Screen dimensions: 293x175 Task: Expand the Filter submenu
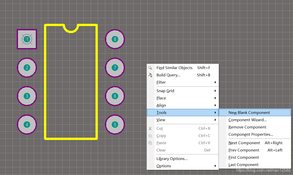[x=183, y=82]
